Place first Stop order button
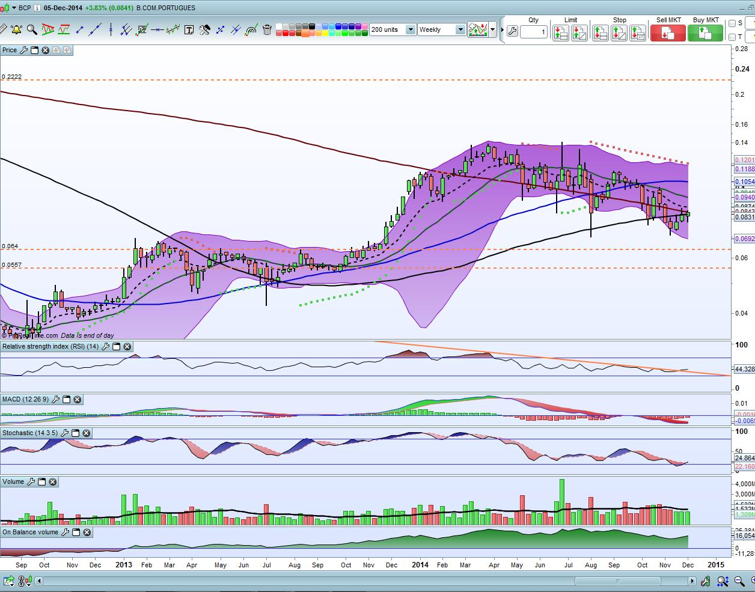This screenshot has width=755, height=592. (600, 33)
